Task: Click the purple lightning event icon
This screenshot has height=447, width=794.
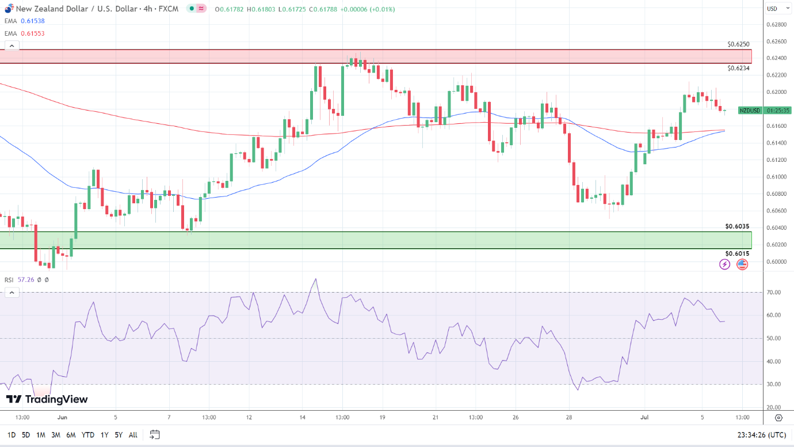Action: [x=725, y=264]
